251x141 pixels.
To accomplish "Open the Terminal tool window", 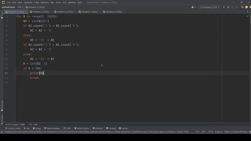I will click(x=111, y=128).
